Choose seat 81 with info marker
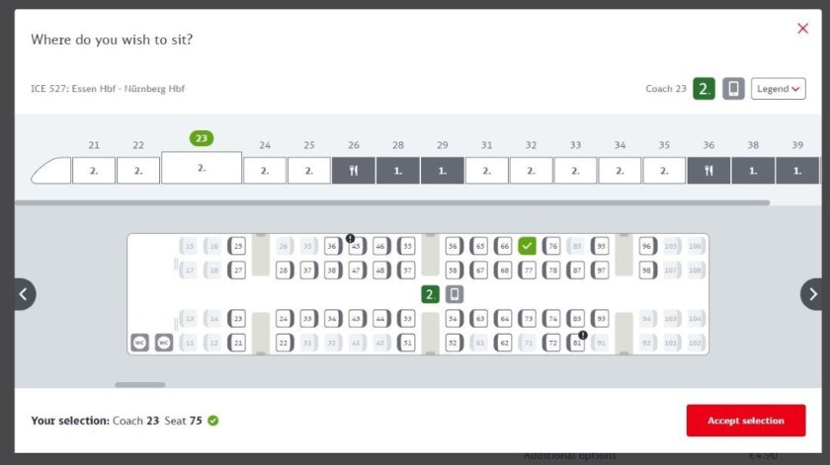This screenshot has height=465, width=830. pos(577,344)
